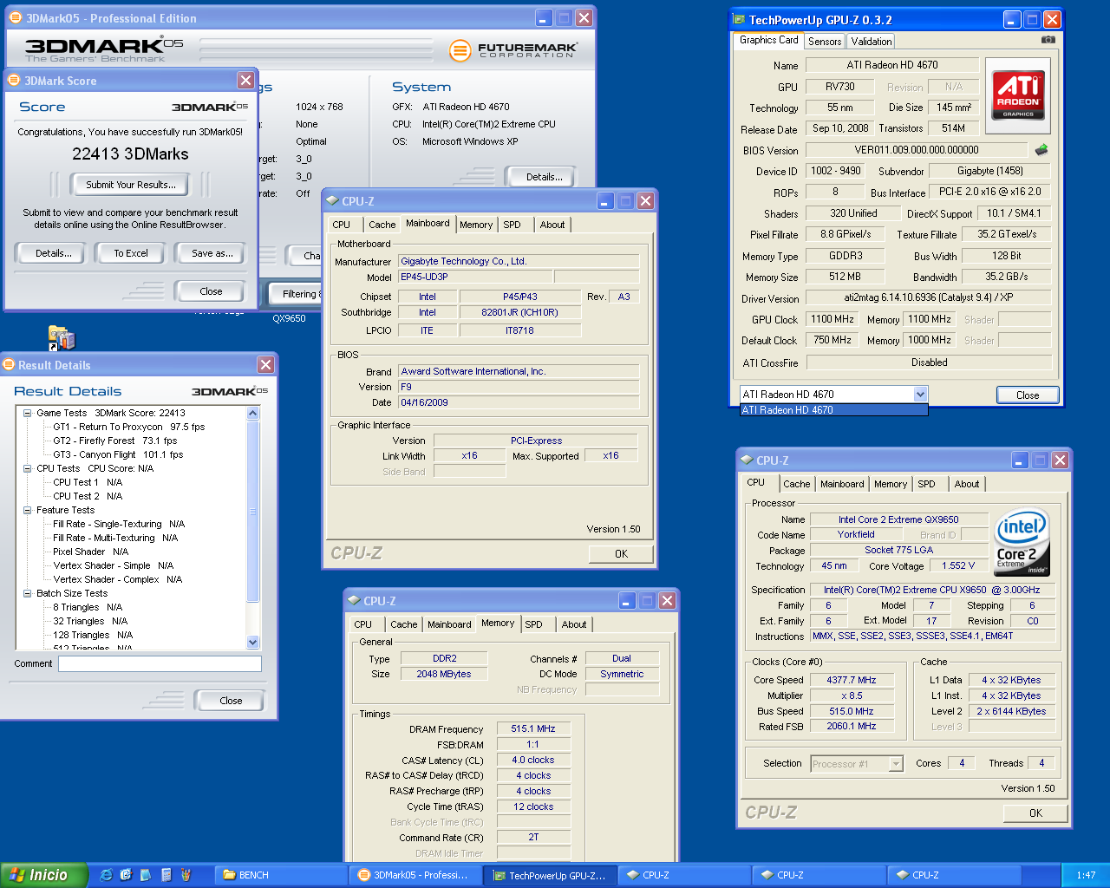This screenshot has height=888, width=1110.
Task: Click Close button in Result Details window
Action: 231,701
